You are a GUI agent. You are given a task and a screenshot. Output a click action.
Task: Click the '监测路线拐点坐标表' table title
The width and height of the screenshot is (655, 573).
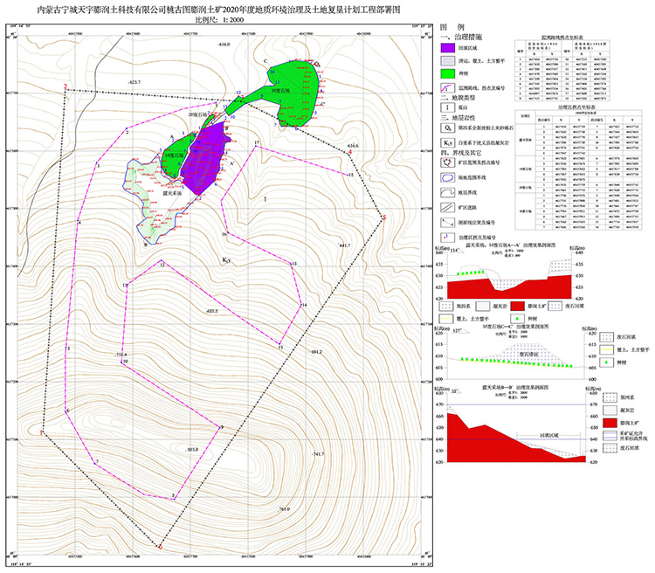tap(562, 38)
